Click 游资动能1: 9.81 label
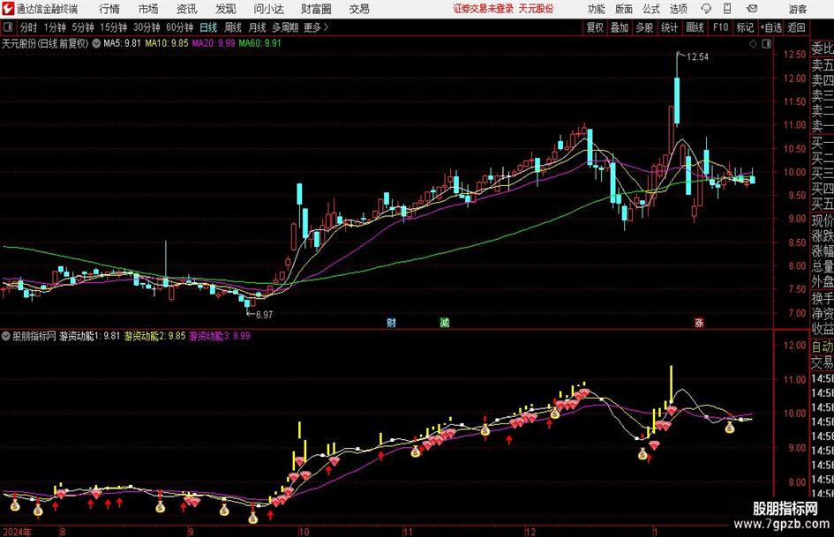The image size is (834, 537). pyautogui.click(x=89, y=336)
